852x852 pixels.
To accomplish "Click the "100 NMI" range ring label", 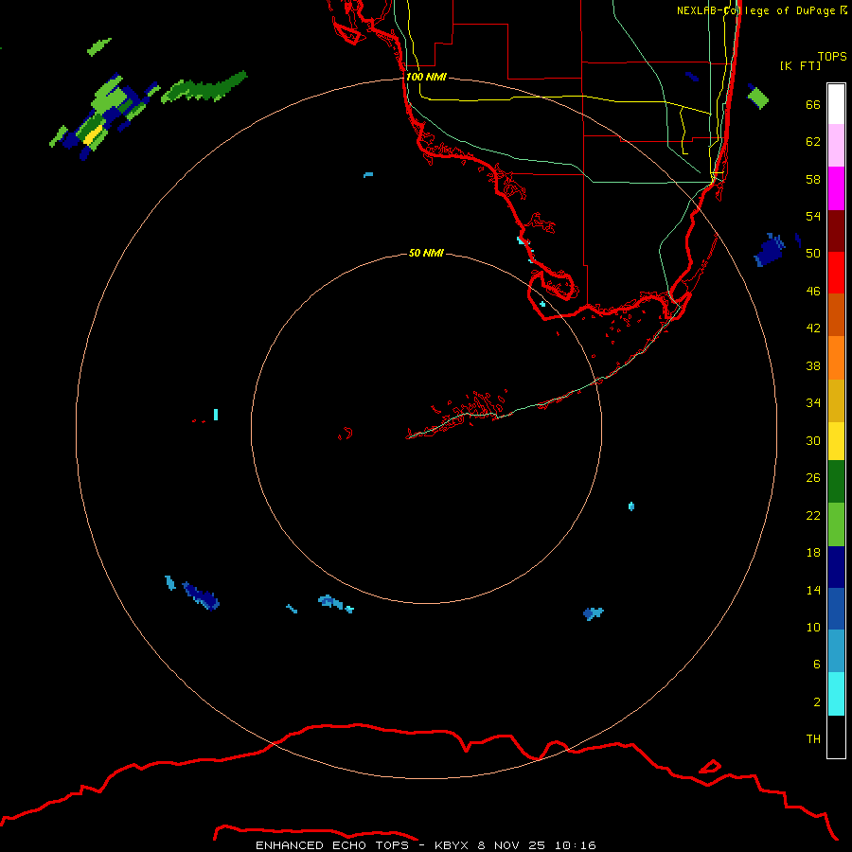I will tap(426, 78).
